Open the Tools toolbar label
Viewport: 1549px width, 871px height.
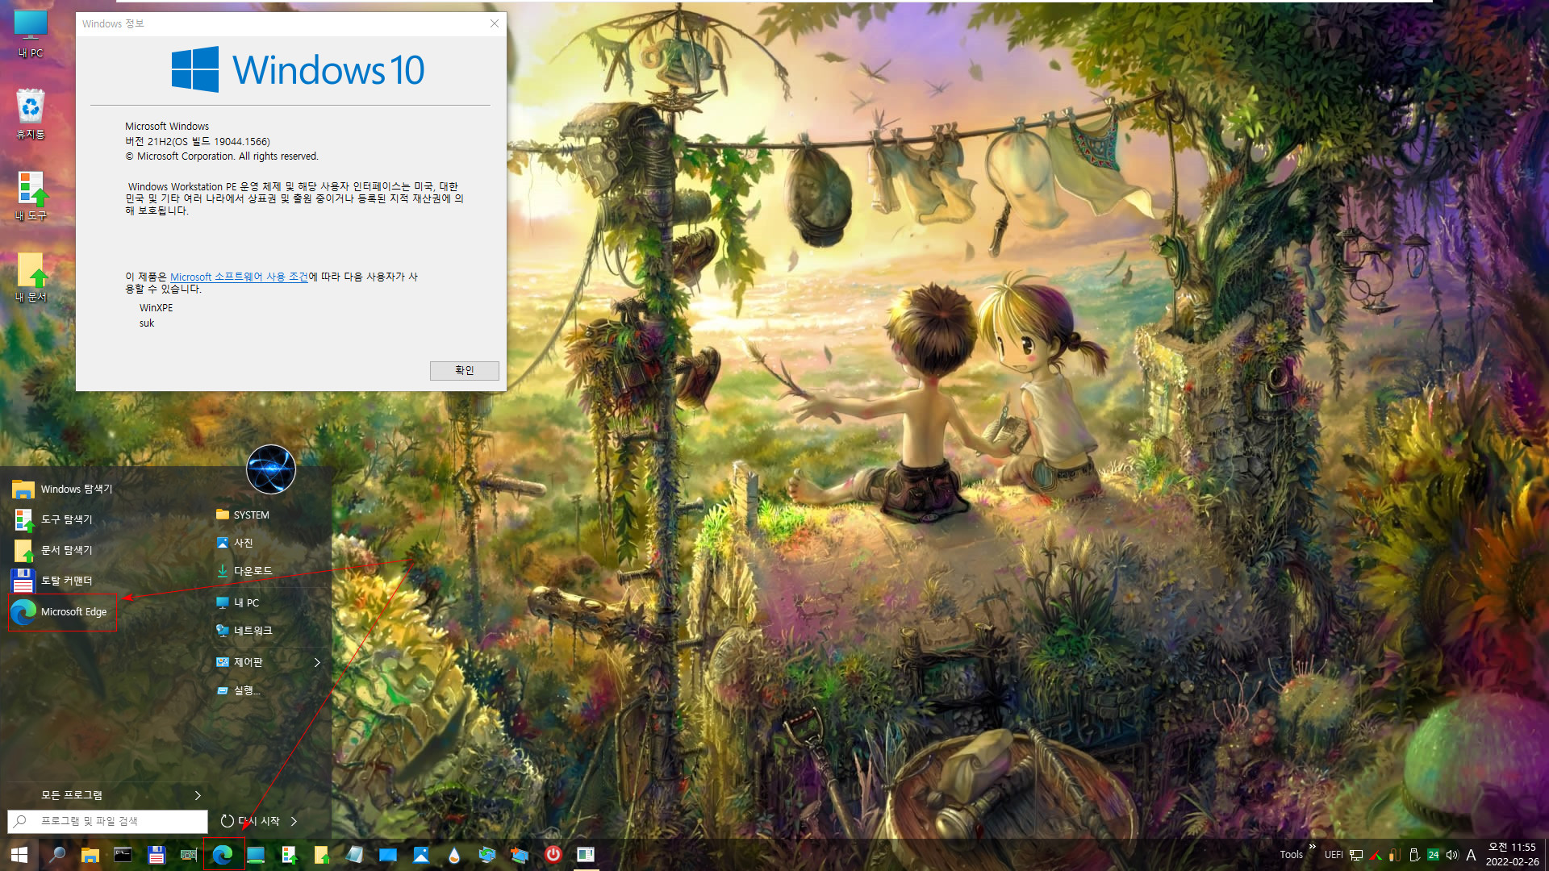[x=1291, y=855]
